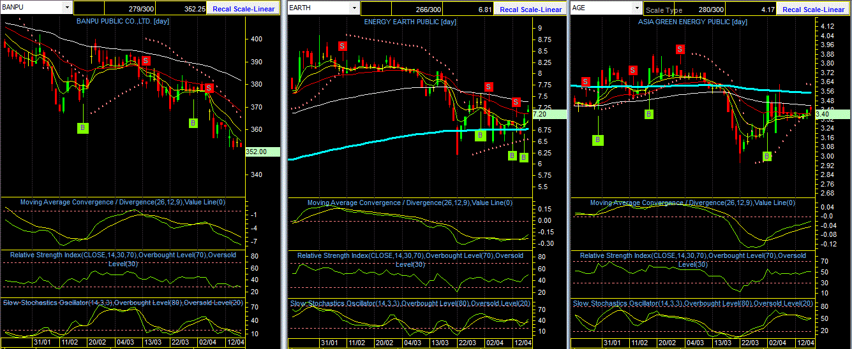852x349 pixels.
Task: Open the AGE symbol dropdown
Action: point(638,8)
